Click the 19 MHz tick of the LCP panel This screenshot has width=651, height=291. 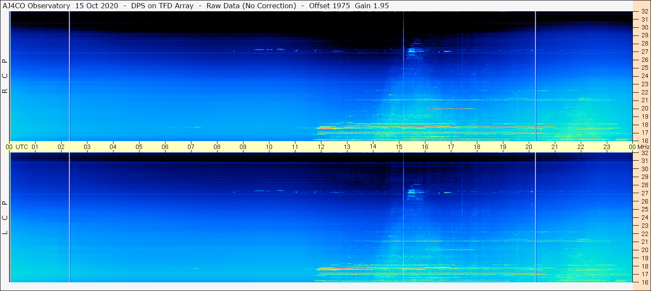[645, 258]
